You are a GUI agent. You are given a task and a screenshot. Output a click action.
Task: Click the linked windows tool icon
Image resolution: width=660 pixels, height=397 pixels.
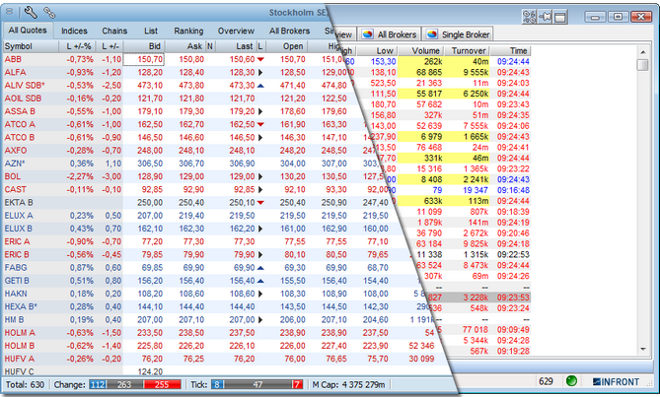pos(529,17)
